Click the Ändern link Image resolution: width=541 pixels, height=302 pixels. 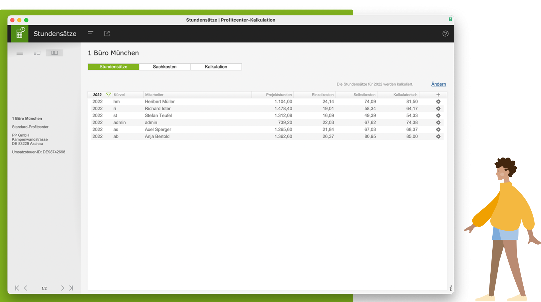click(x=438, y=84)
